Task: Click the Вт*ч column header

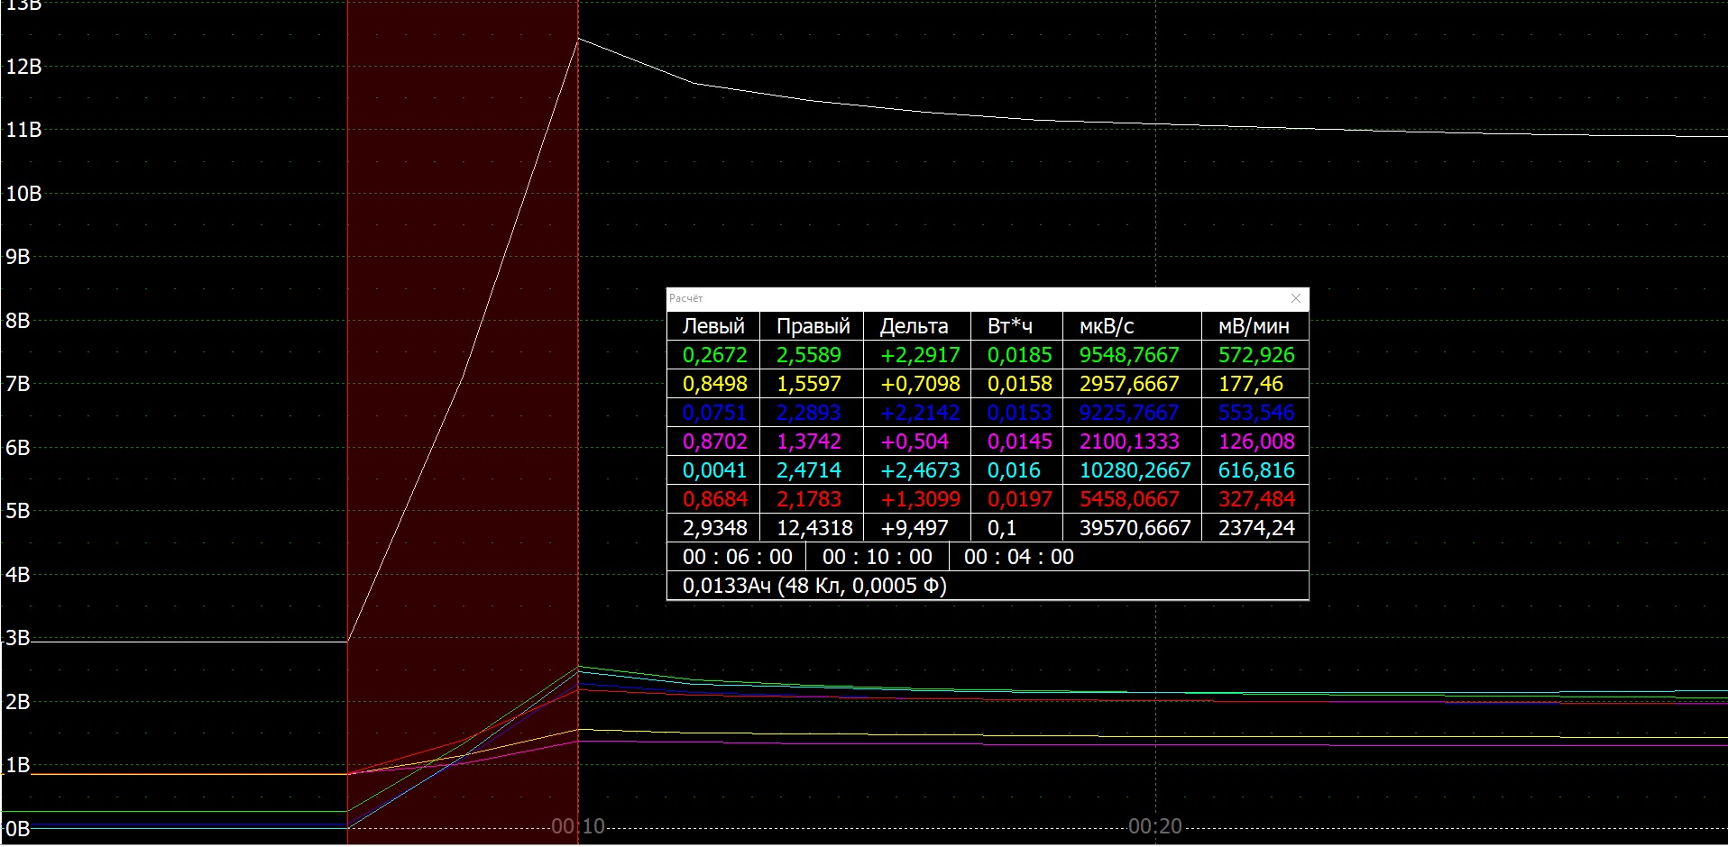Action: (x=1010, y=326)
